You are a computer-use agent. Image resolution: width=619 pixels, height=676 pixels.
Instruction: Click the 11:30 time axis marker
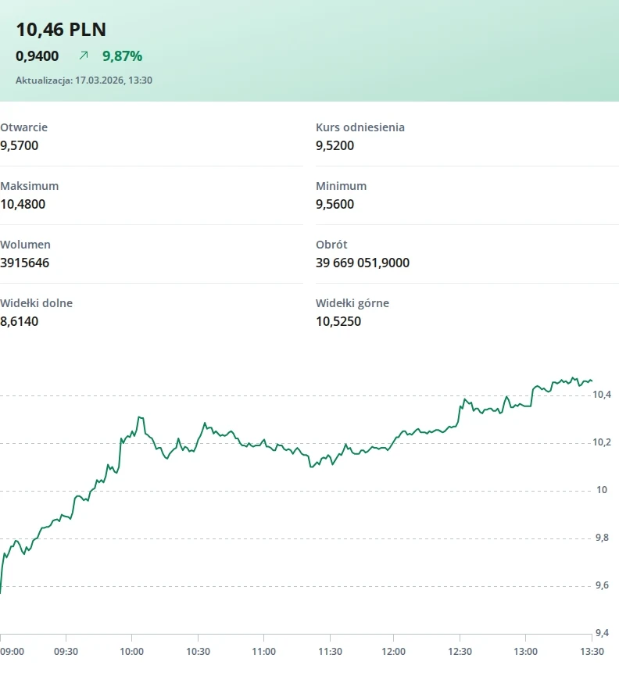click(330, 652)
